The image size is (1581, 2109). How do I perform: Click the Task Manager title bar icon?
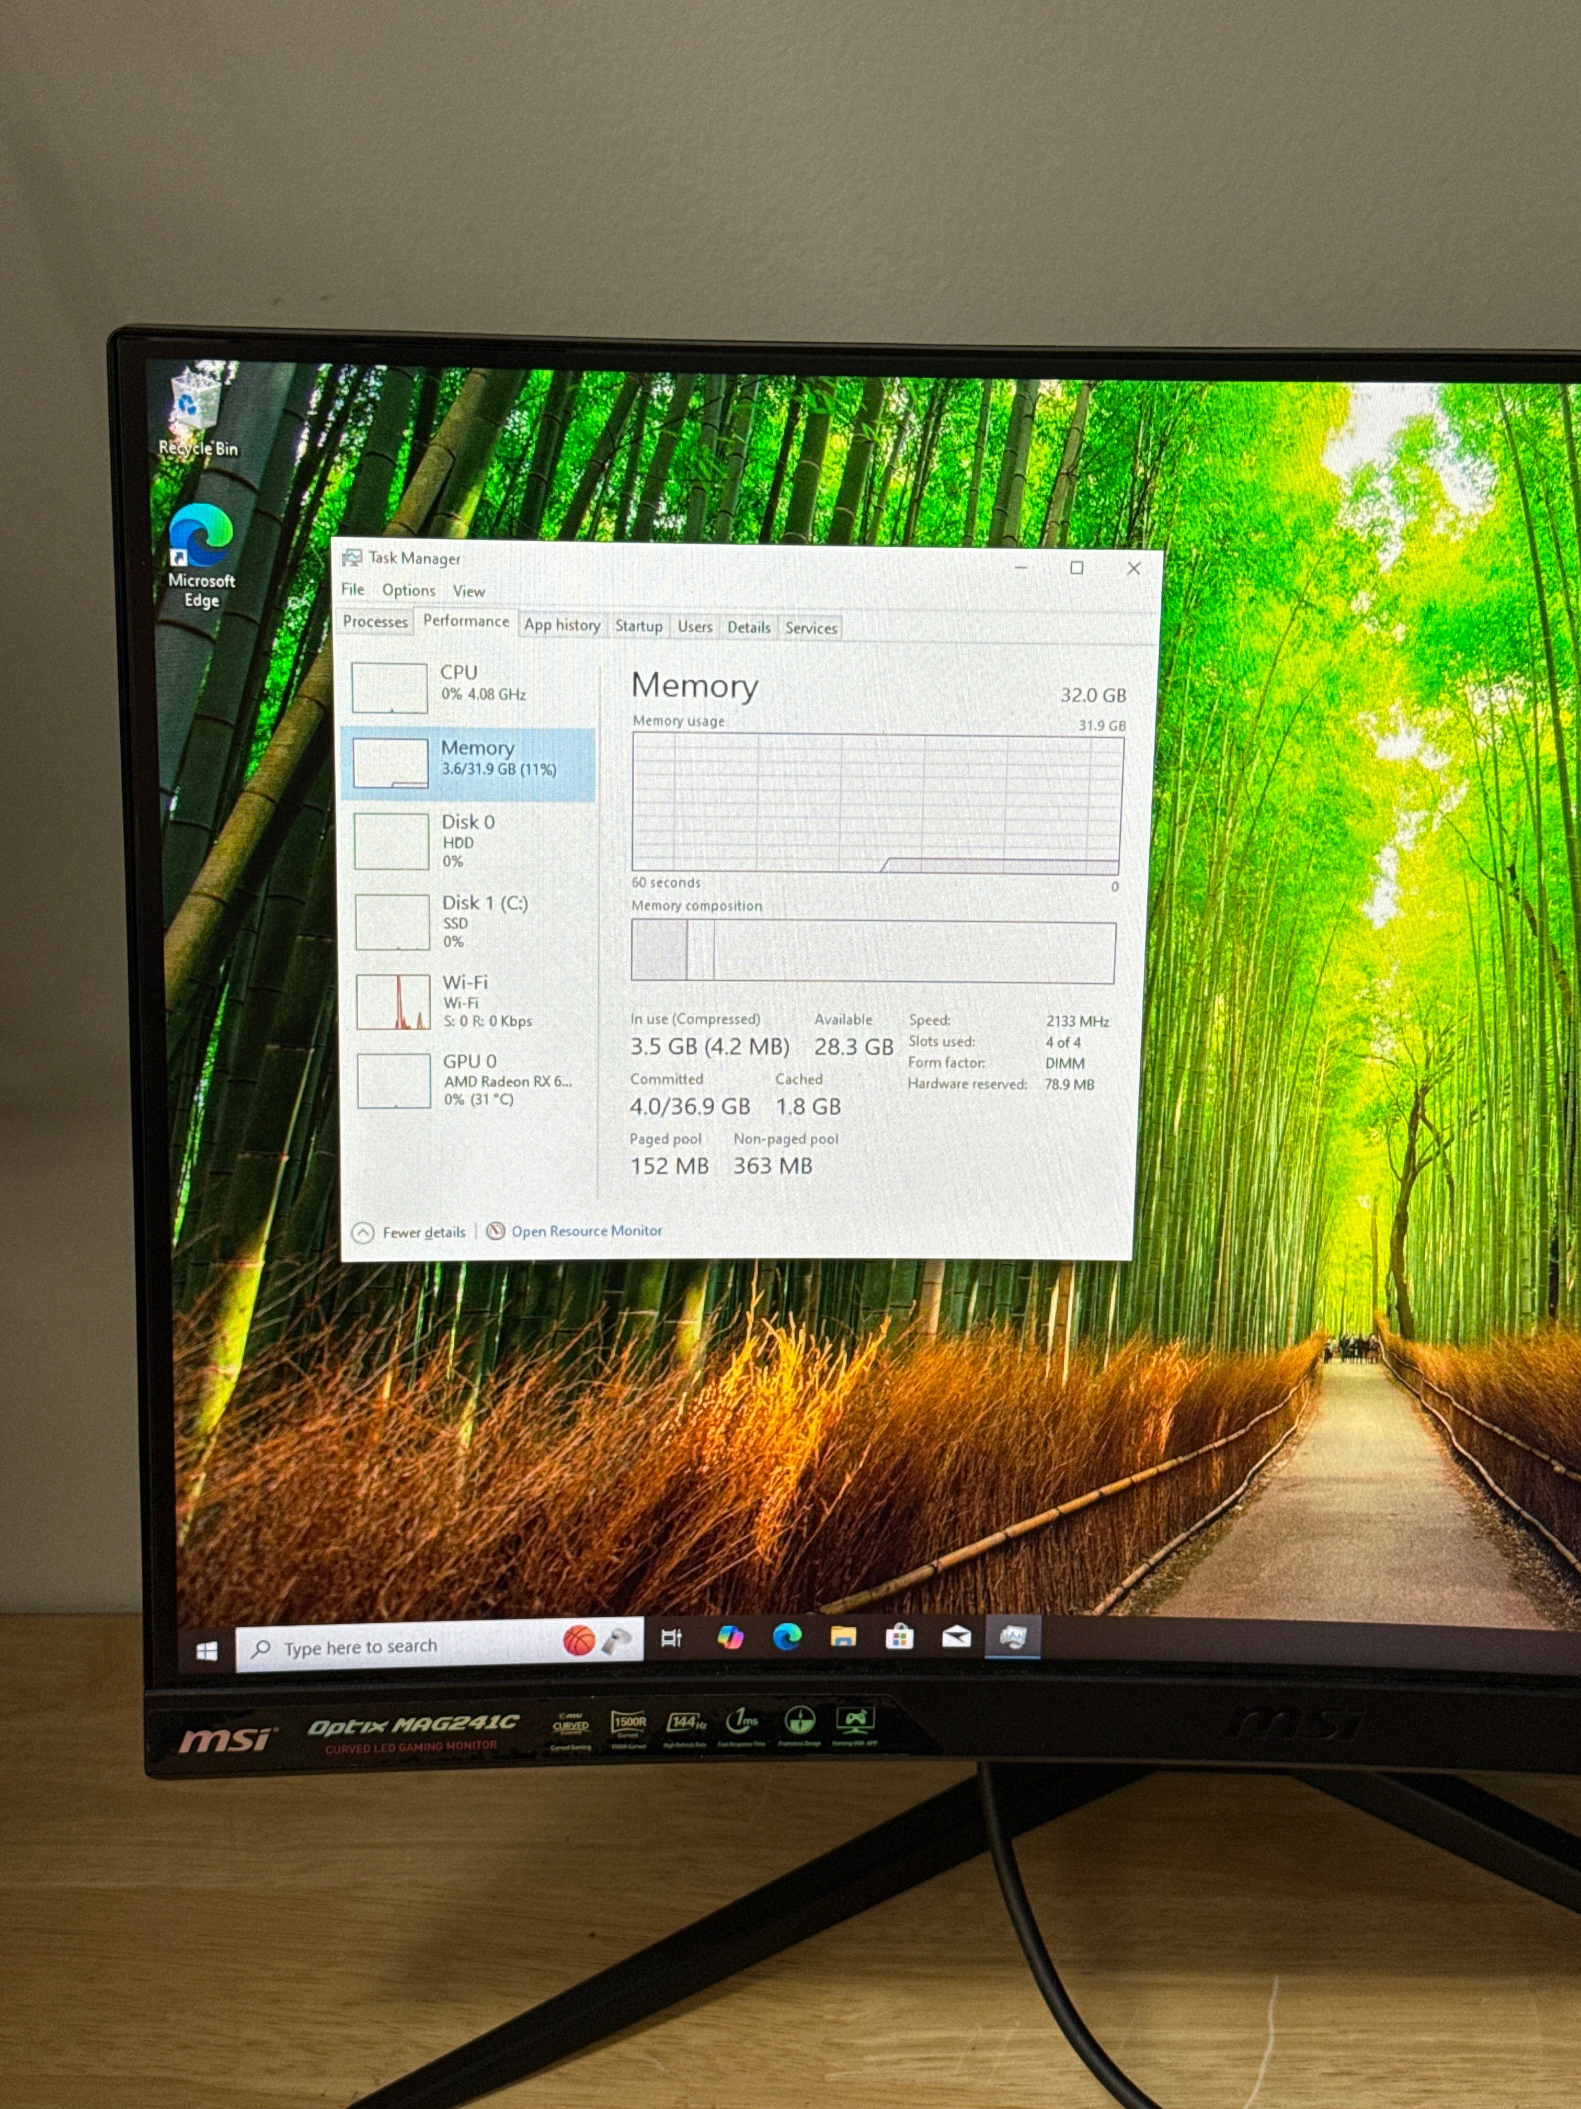(352, 558)
